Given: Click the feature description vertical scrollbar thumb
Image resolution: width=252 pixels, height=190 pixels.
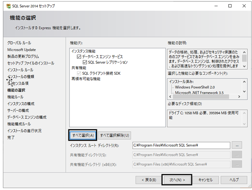Looking at the screenshot, I should coord(244,58).
